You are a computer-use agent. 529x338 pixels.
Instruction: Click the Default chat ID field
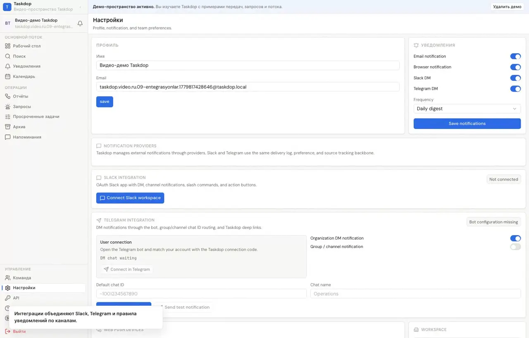[x=201, y=294]
